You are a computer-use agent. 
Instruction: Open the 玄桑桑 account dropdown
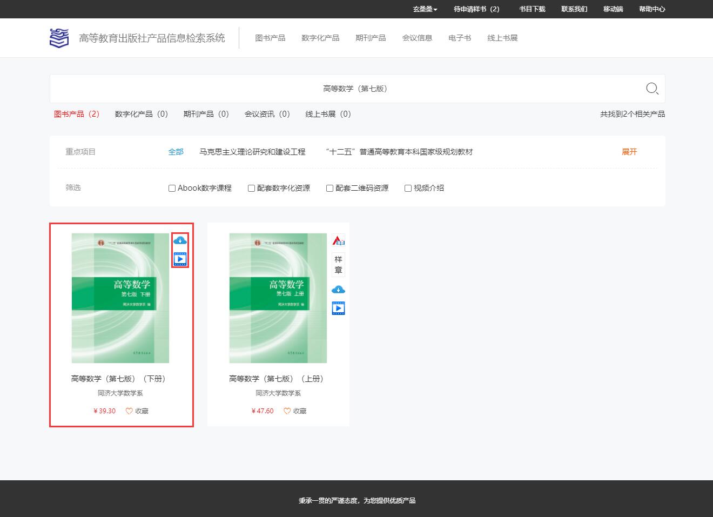(423, 9)
